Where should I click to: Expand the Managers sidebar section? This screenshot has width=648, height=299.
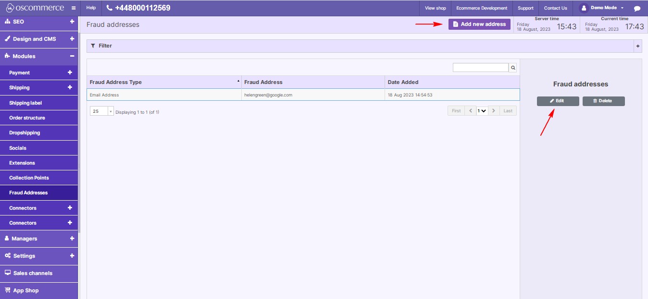click(x=72, y=239)
